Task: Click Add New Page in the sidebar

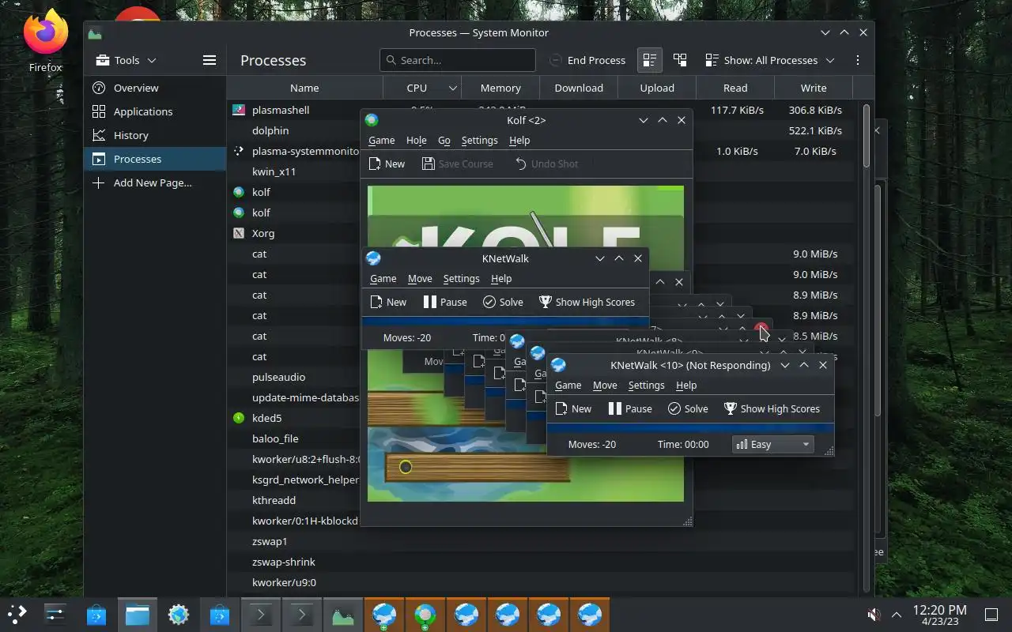Action: (x=155, y=182)
